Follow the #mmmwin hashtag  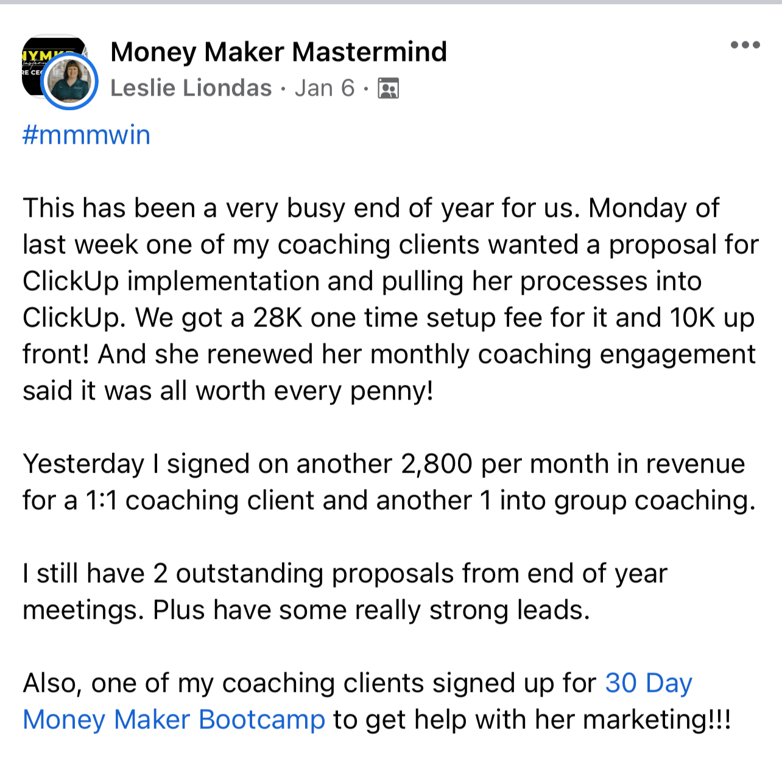pyautogui.click(x=86, y=135)
